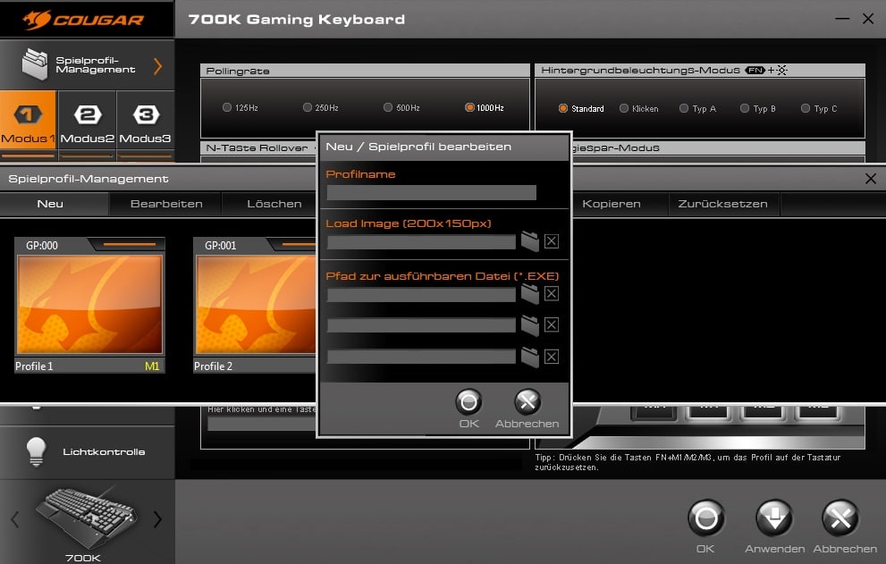Select 500Hz polling rate
The image size is (886, 564).
[388, 108]
